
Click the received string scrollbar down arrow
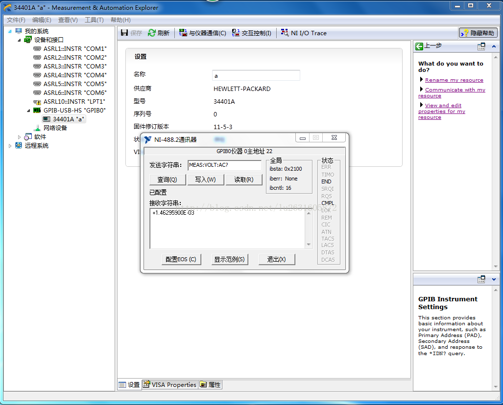(309, 245)
